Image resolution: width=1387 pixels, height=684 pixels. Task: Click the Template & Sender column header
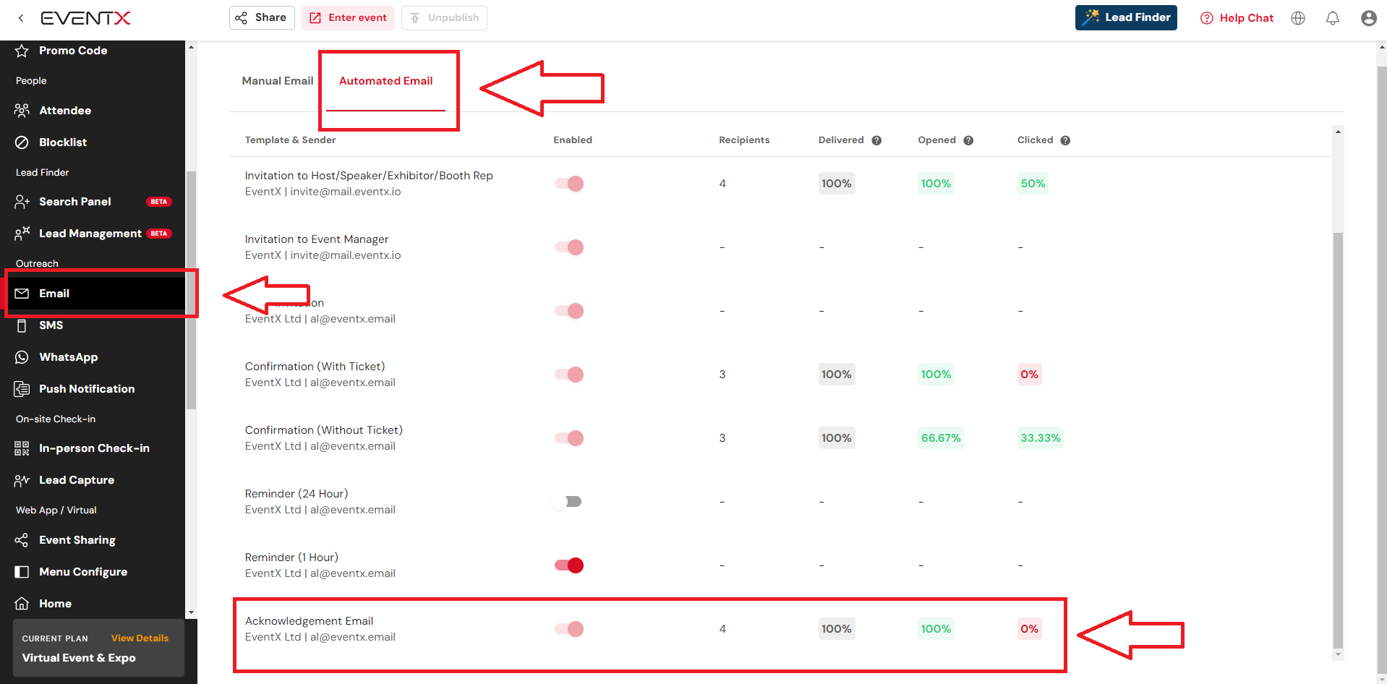pos(290,140)
